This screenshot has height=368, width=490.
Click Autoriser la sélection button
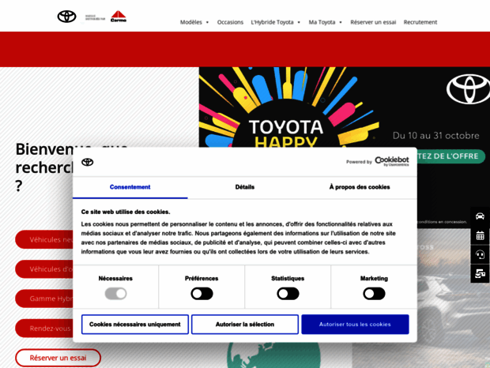pyautogui.click(x=245, y=325)
